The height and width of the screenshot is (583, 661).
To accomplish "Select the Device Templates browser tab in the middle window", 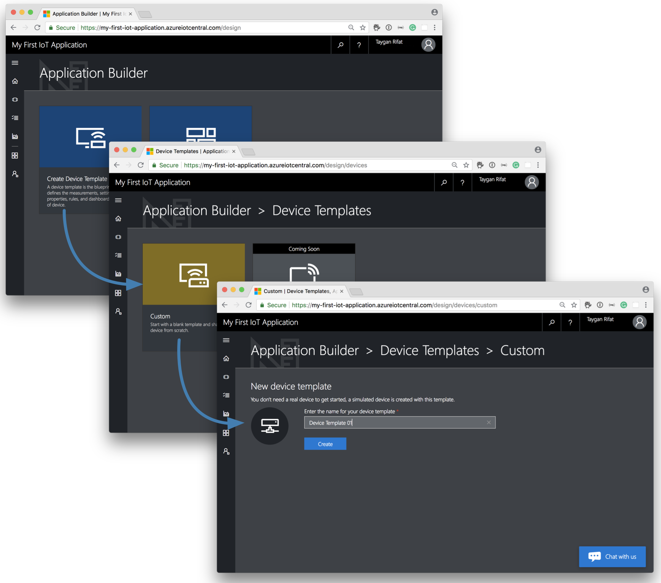I will click(x=192, y=151).
